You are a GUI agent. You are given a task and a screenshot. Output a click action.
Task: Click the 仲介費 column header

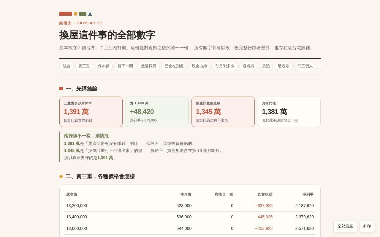[x=186, y=195]
